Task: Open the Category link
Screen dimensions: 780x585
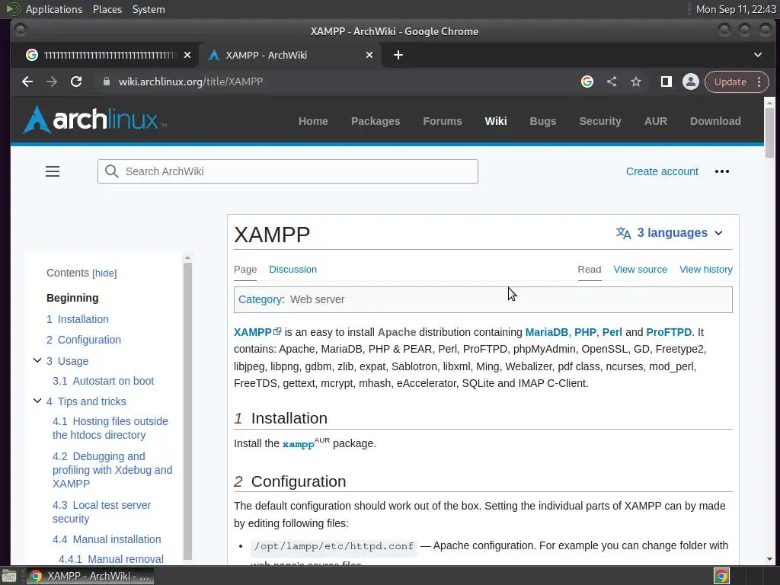Action: point(261,299)
